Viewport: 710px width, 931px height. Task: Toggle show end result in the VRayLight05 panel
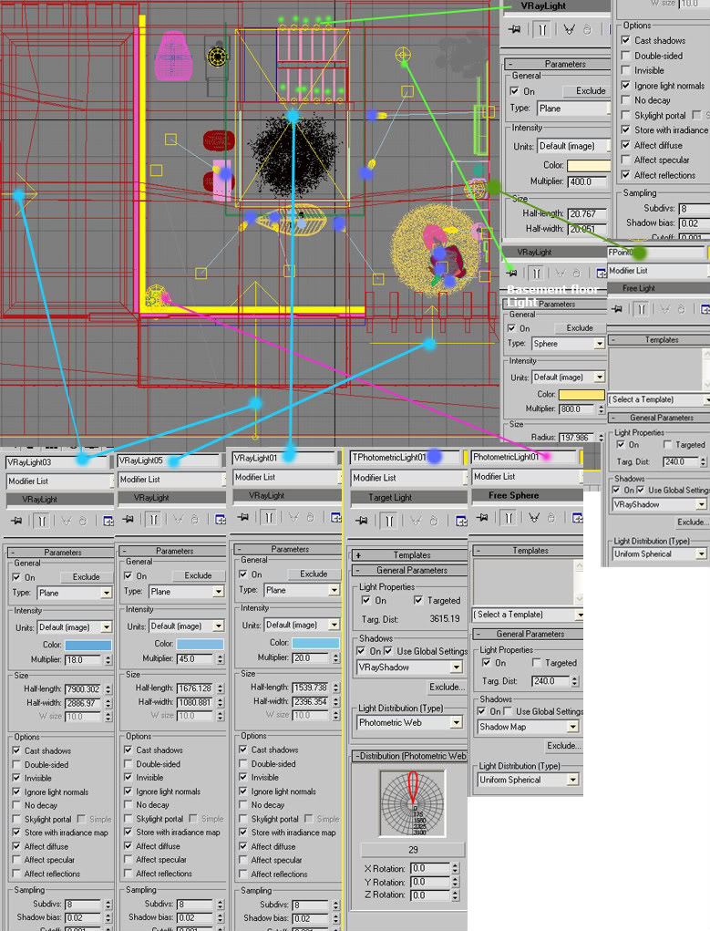coord(153,520)
